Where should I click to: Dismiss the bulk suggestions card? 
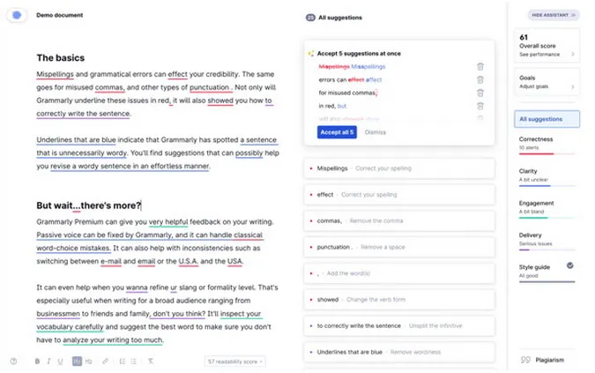click(x=376, y=132)
